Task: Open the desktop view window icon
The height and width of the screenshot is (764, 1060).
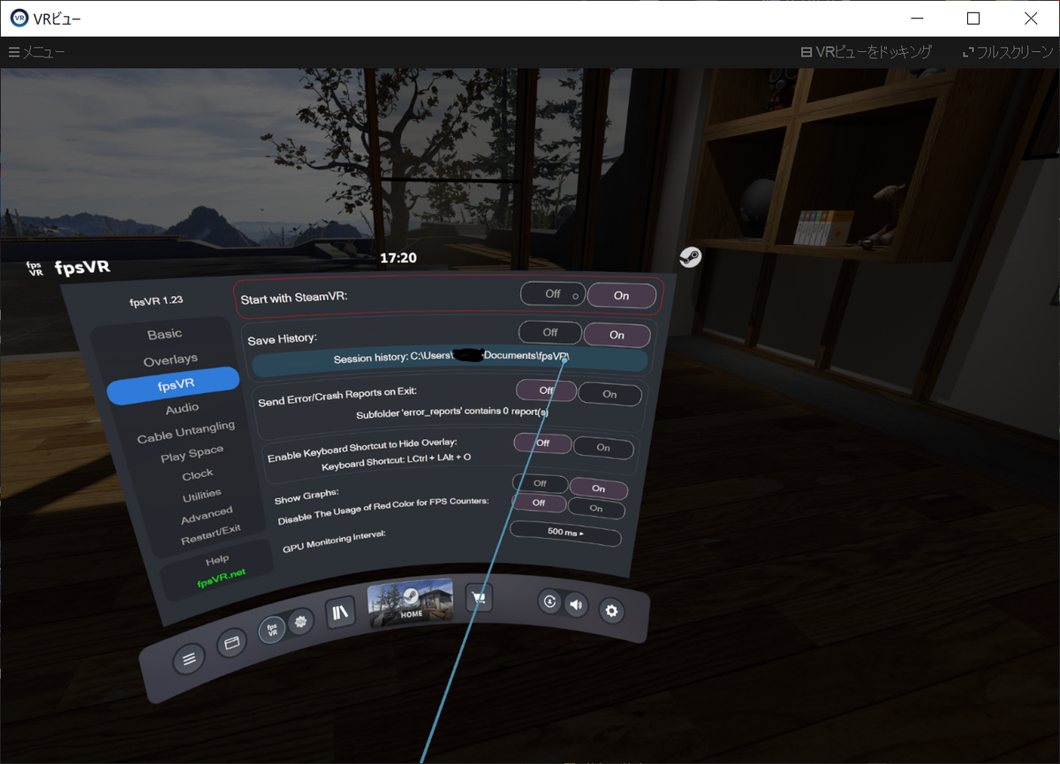Action: 232,644
